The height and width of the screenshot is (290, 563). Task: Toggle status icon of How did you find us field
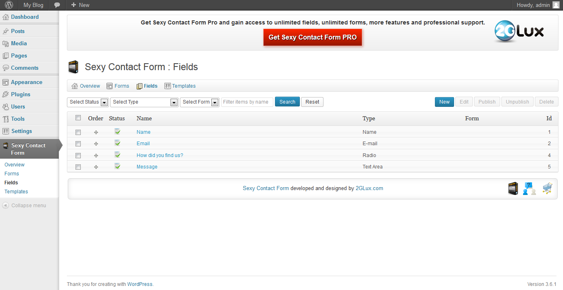[117, 155]
